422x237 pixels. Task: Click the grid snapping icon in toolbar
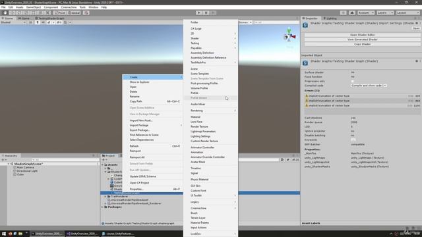[x=86, y=13]
